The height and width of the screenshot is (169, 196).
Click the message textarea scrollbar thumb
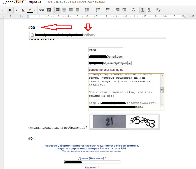click(162, 90)
